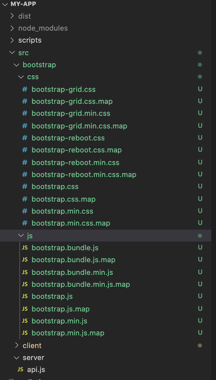Image resolution: width=216 pixels, height=380 pixels.
Task: Click JS icon of api.js
Action: coord(20,370)
